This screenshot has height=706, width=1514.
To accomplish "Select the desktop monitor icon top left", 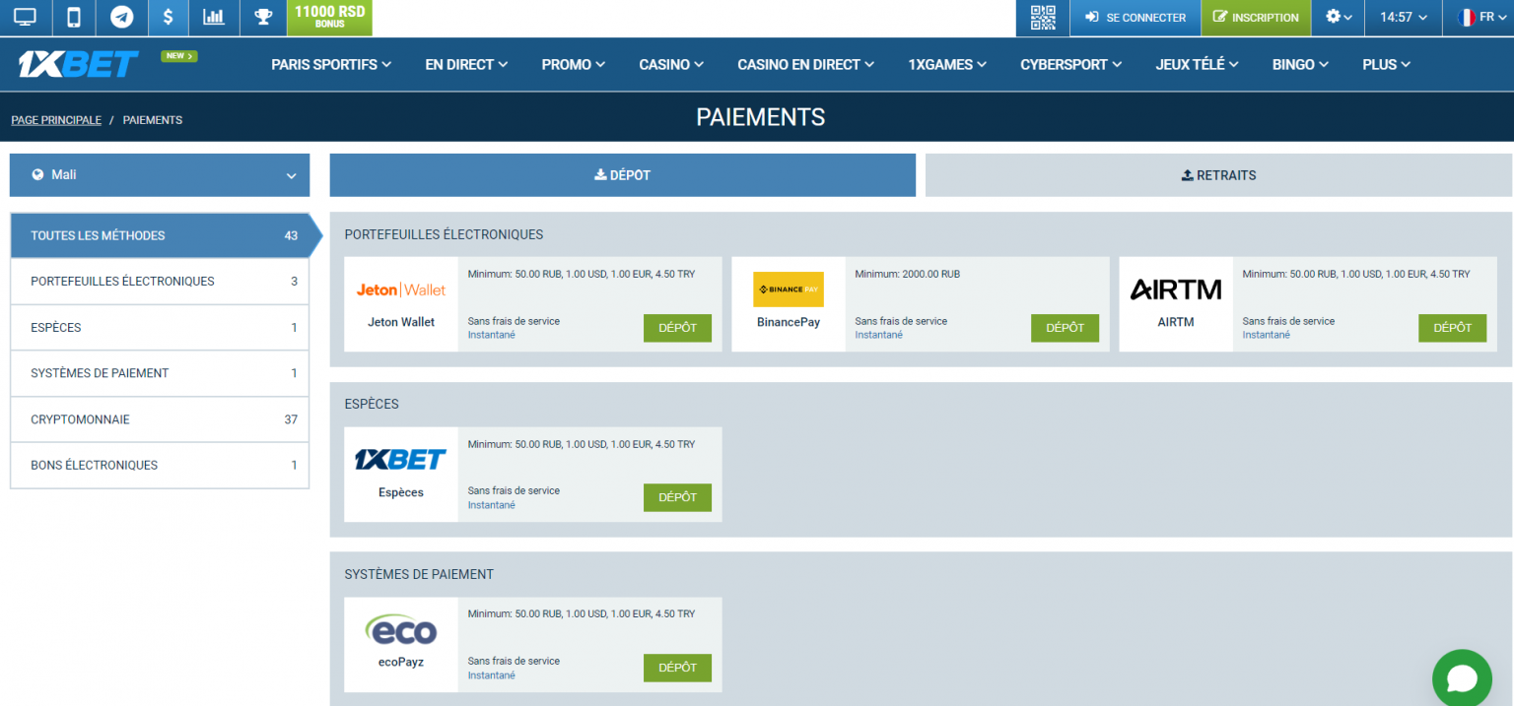I will tap(26, 17).
